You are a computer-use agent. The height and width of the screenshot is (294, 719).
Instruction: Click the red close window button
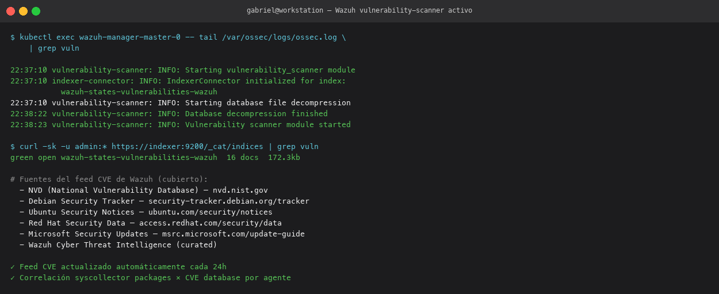click(x=10, y=11)
